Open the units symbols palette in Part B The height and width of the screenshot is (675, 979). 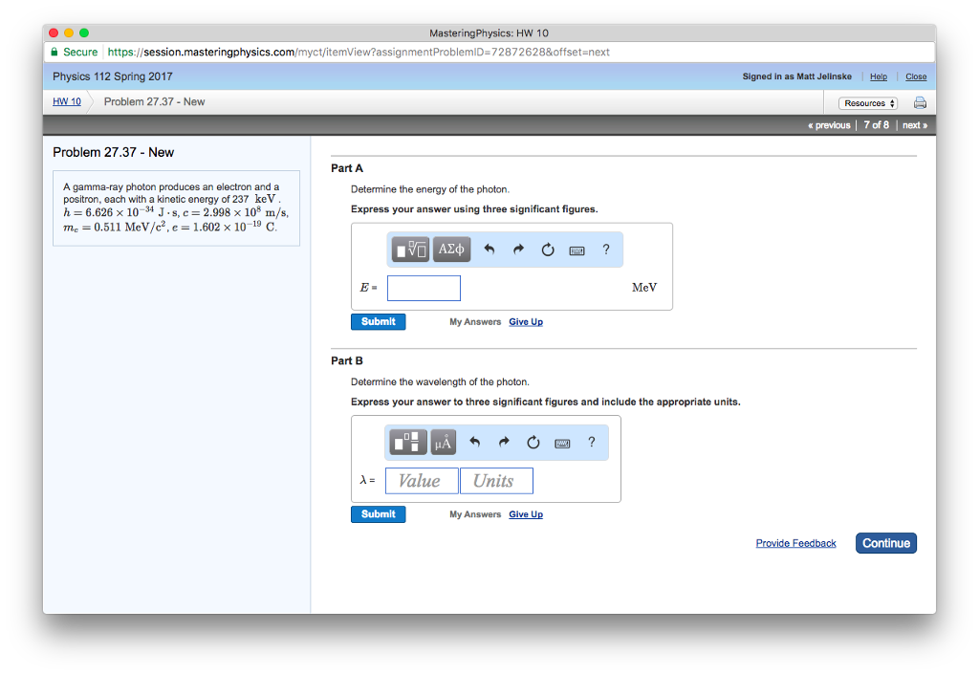443,442
